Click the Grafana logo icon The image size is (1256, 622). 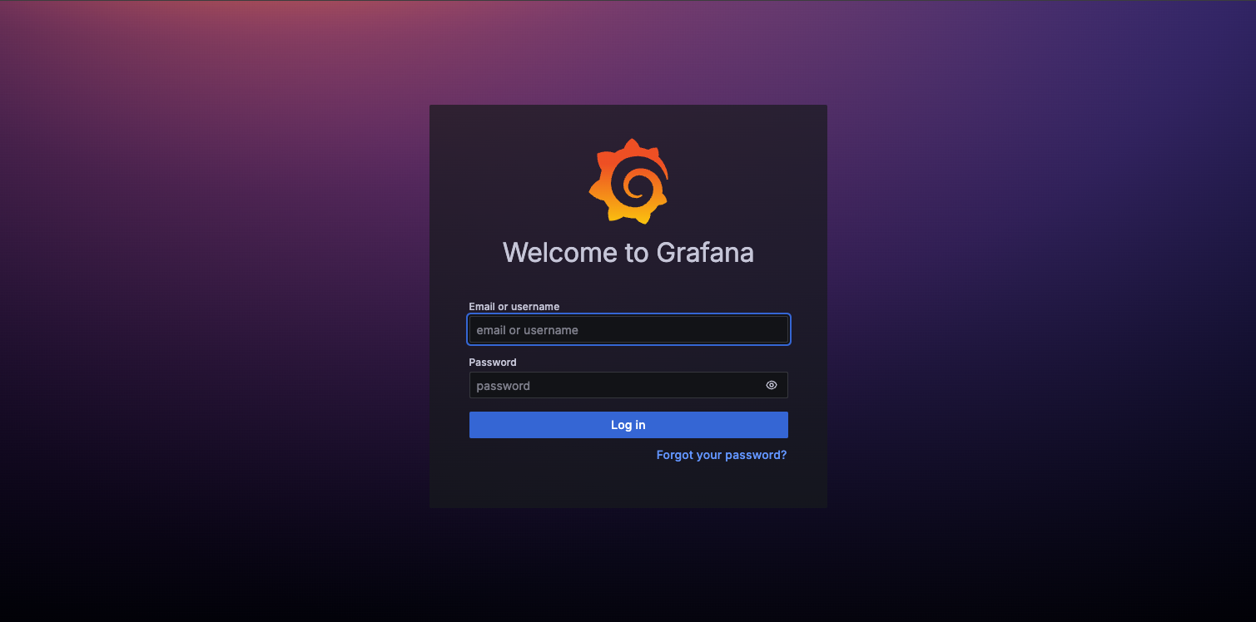point(628,181)
